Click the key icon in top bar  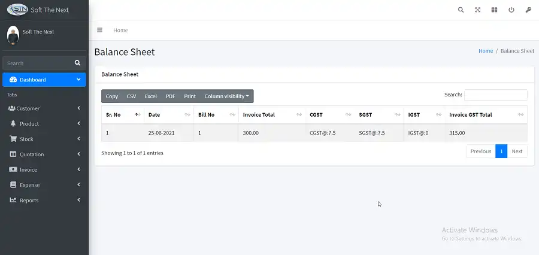[x=528, y=10]
